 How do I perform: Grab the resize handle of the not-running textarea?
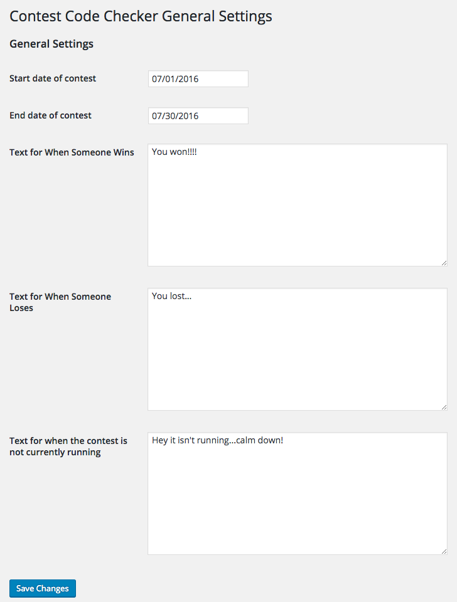(x=444, y=552)
